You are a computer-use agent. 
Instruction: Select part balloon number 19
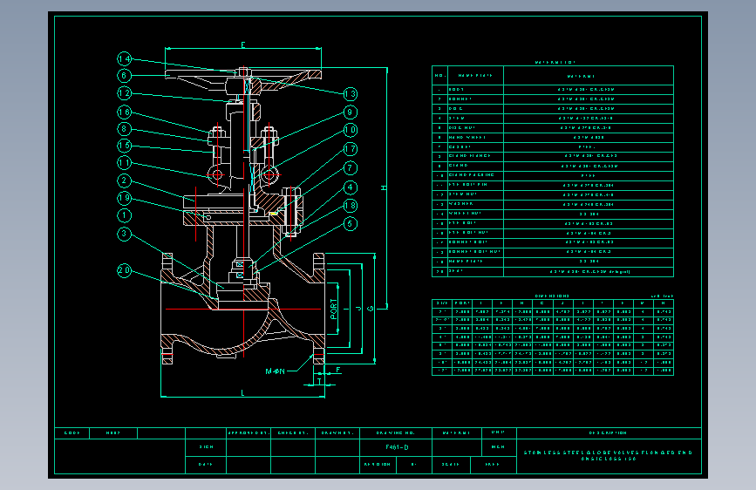(x=125, y=198)
